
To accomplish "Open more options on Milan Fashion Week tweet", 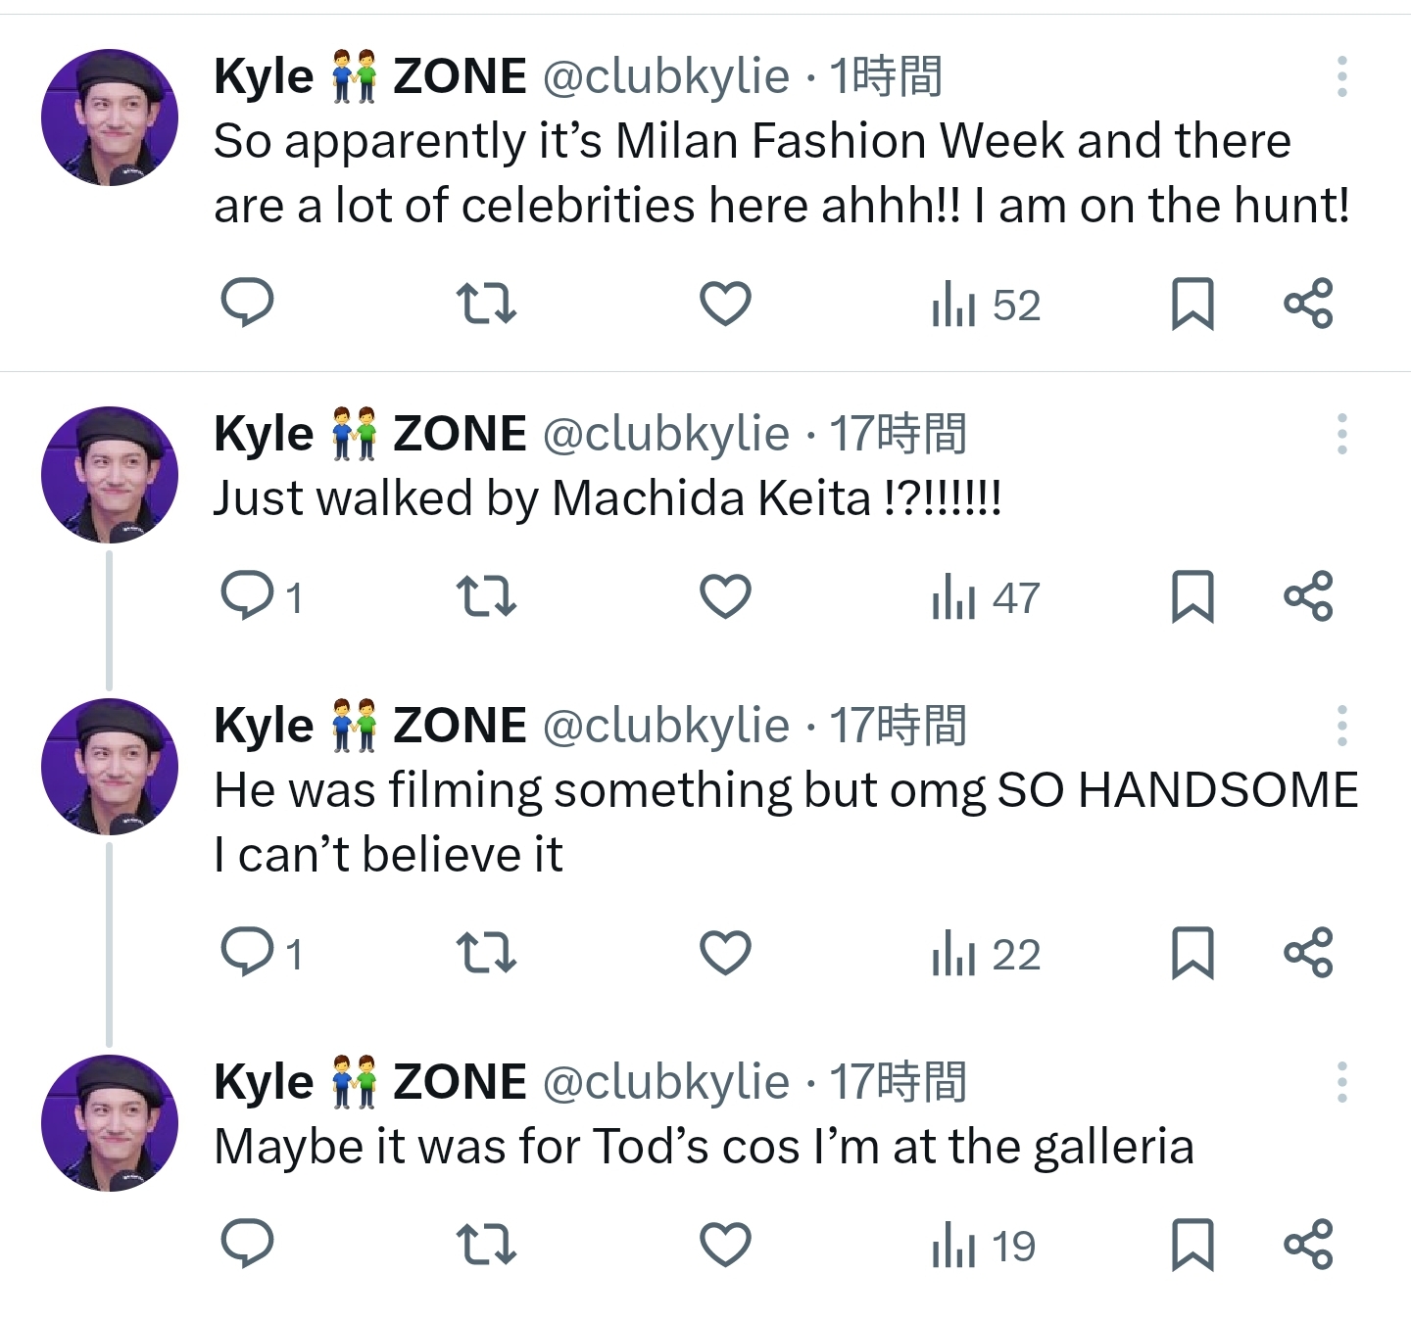I will point(1341,76).
